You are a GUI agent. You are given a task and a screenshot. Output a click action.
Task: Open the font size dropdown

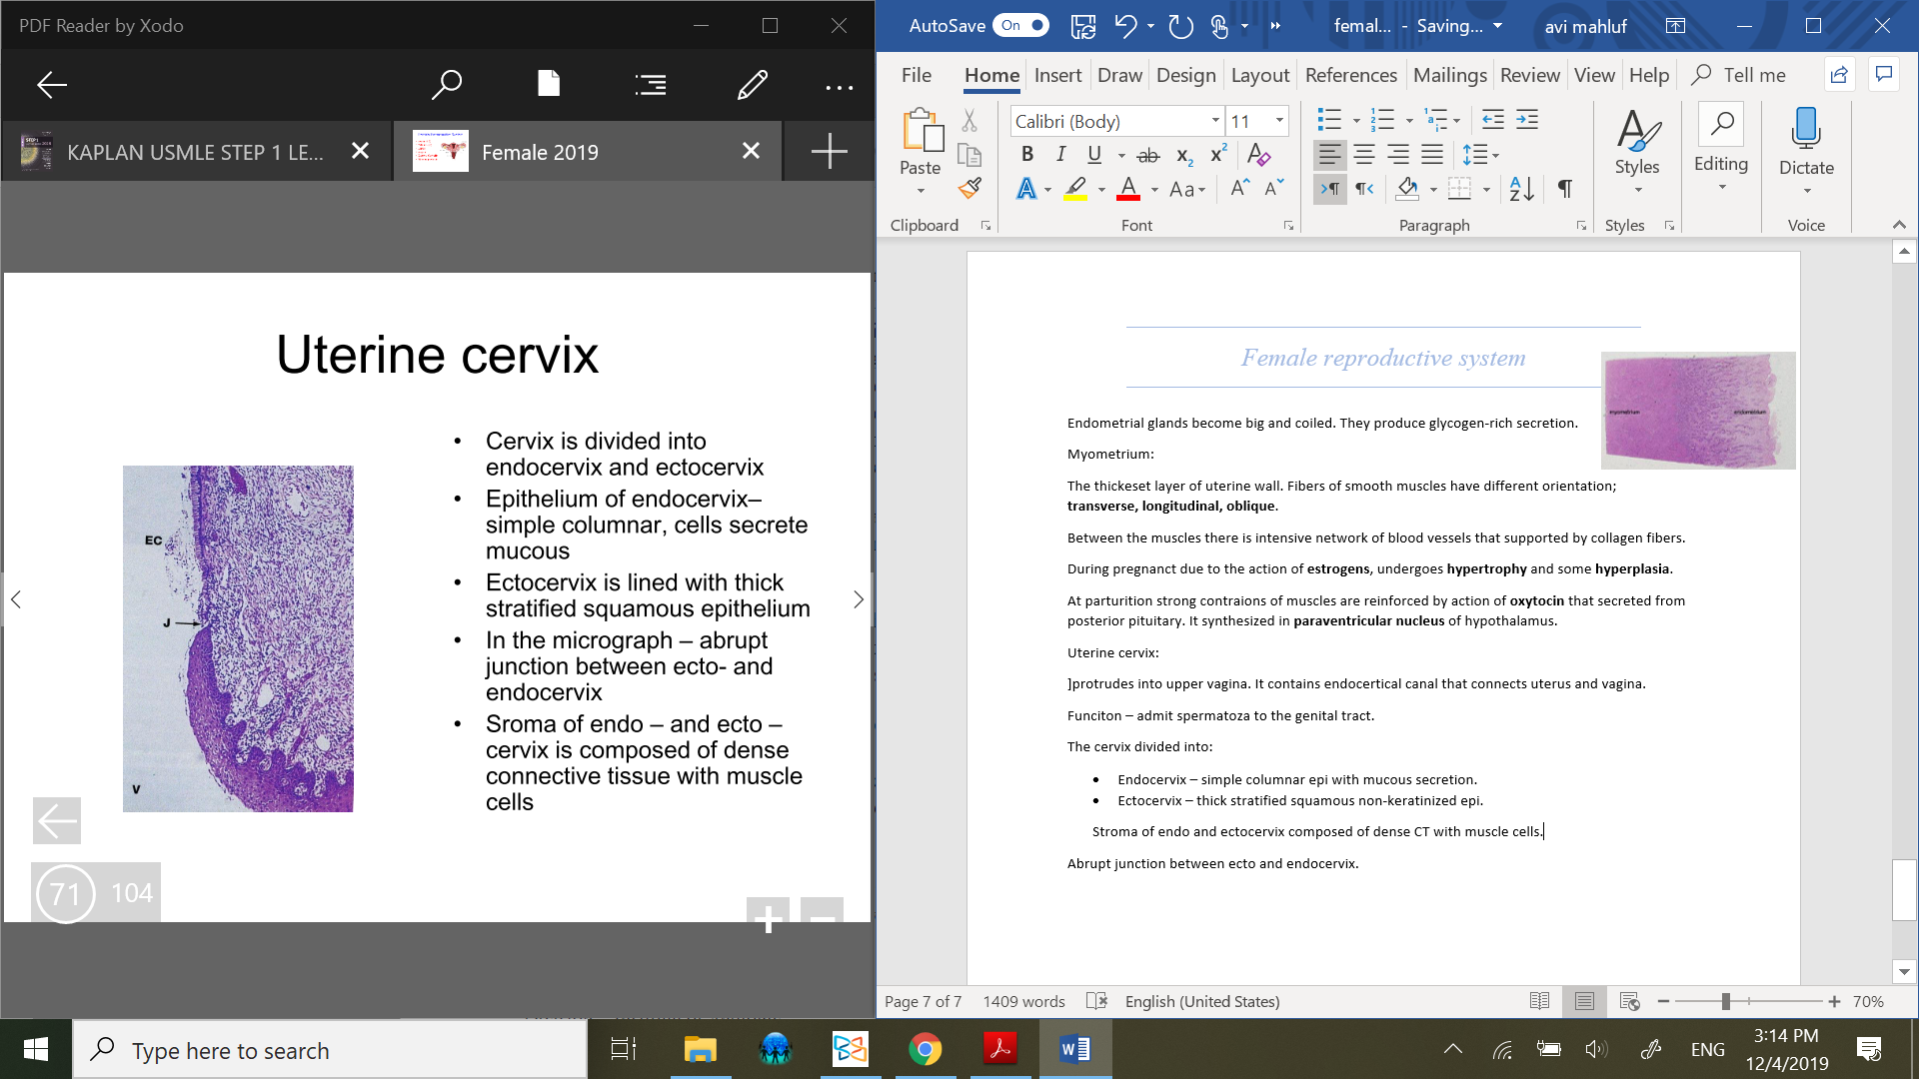click(1279, 121)
